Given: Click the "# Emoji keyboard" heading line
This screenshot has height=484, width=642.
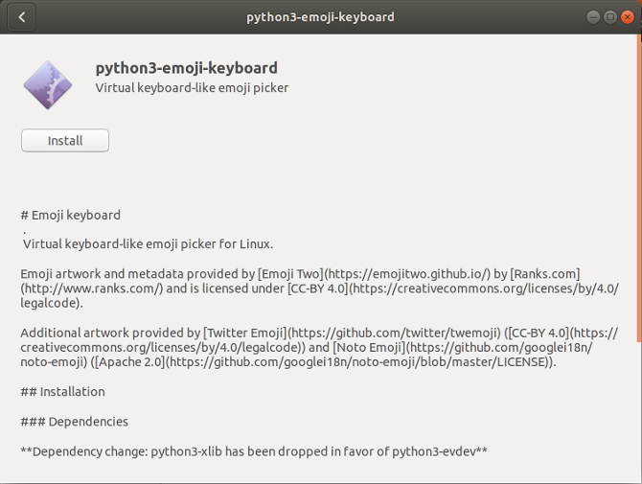Looking at the screenshot, I should 71,215.
